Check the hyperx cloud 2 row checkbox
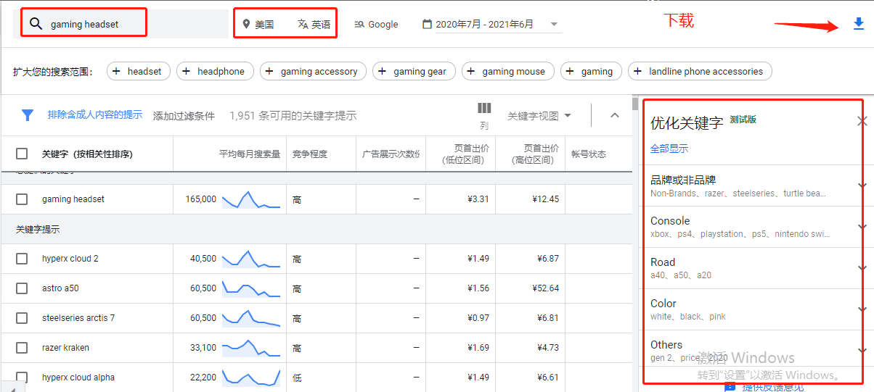This screenshot has width=874, height=392. pyautogui.click(x=22, y=259)
